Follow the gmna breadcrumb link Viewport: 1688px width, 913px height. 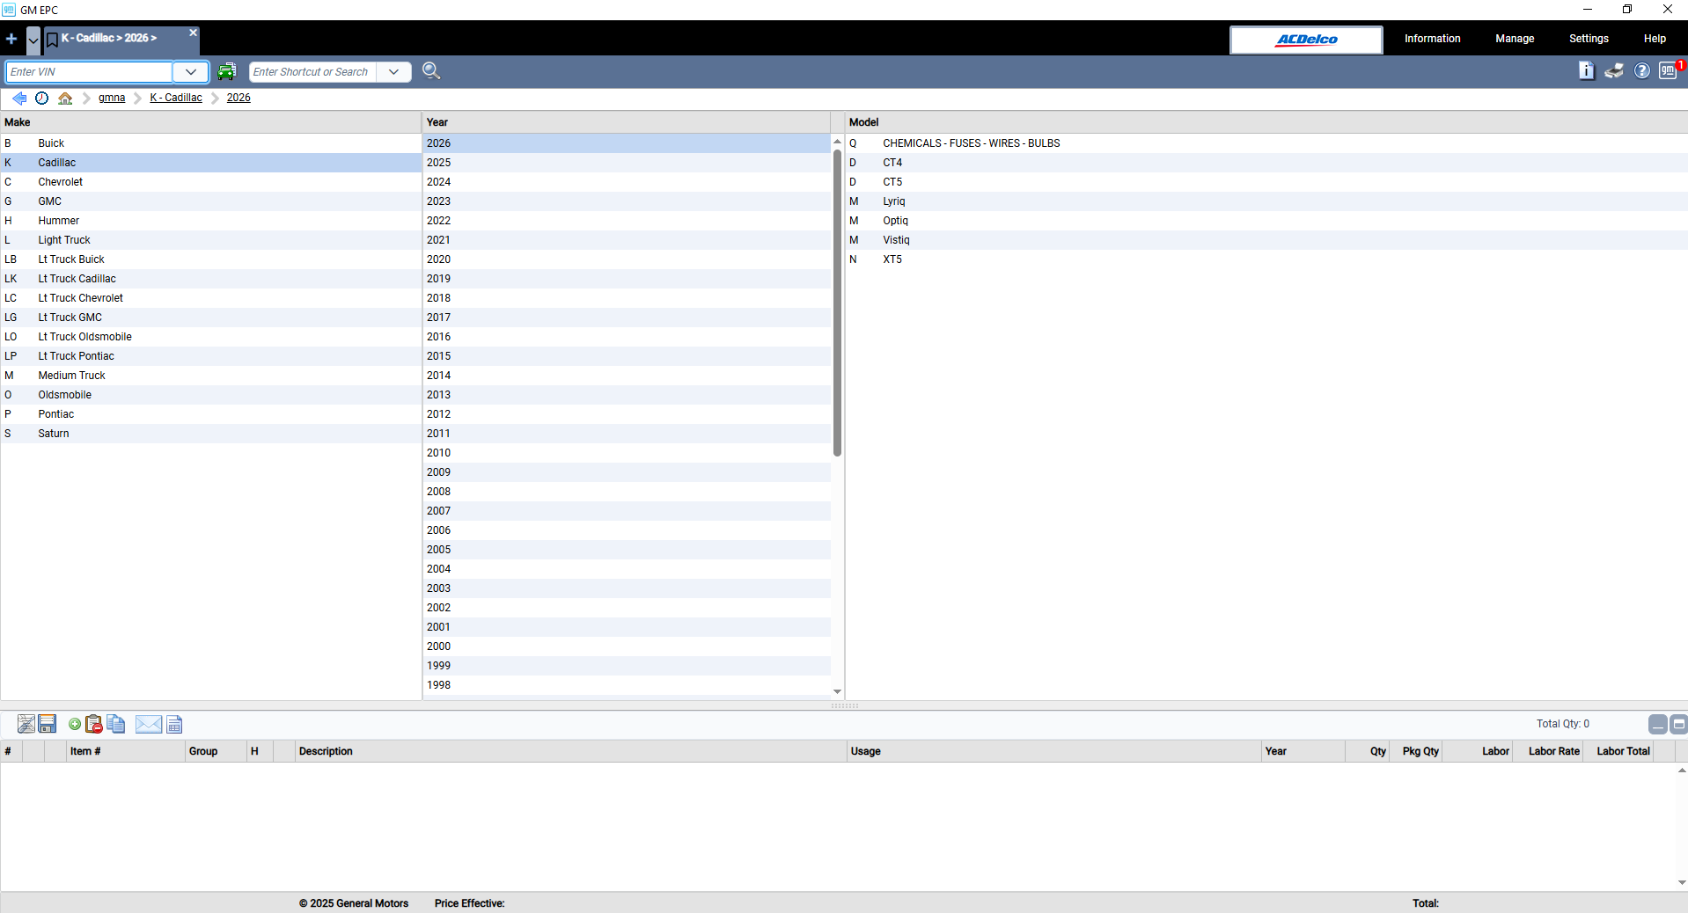[111, 98]
